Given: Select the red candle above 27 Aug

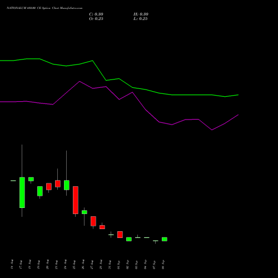Looking at the screenshot, I should click(93, 221).
